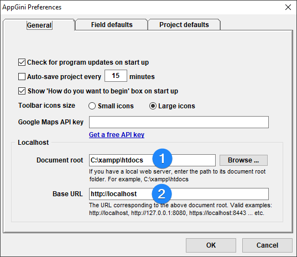
Task: Click the blue annotation marker numbered 2
Action: 161,194
